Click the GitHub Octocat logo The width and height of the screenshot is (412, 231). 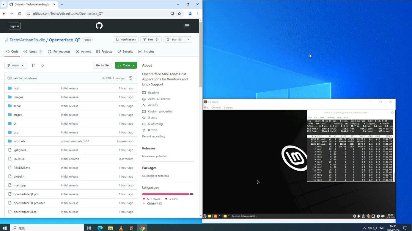[x=99, y=26]
